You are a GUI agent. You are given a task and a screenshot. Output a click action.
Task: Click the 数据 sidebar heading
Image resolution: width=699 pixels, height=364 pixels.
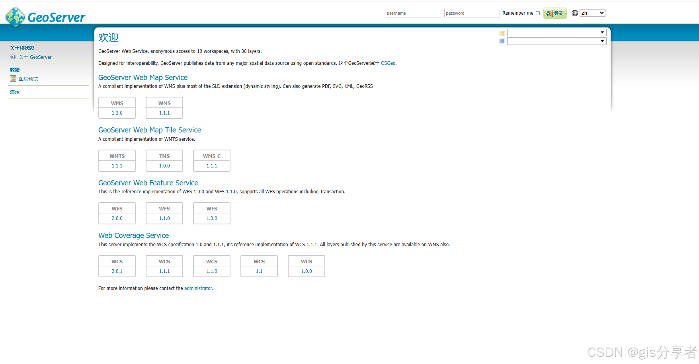pos(15,70)
